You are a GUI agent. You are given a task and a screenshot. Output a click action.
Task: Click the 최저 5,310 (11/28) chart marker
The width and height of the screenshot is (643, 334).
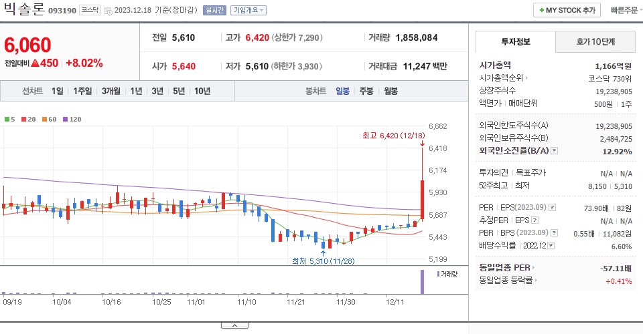323,261
